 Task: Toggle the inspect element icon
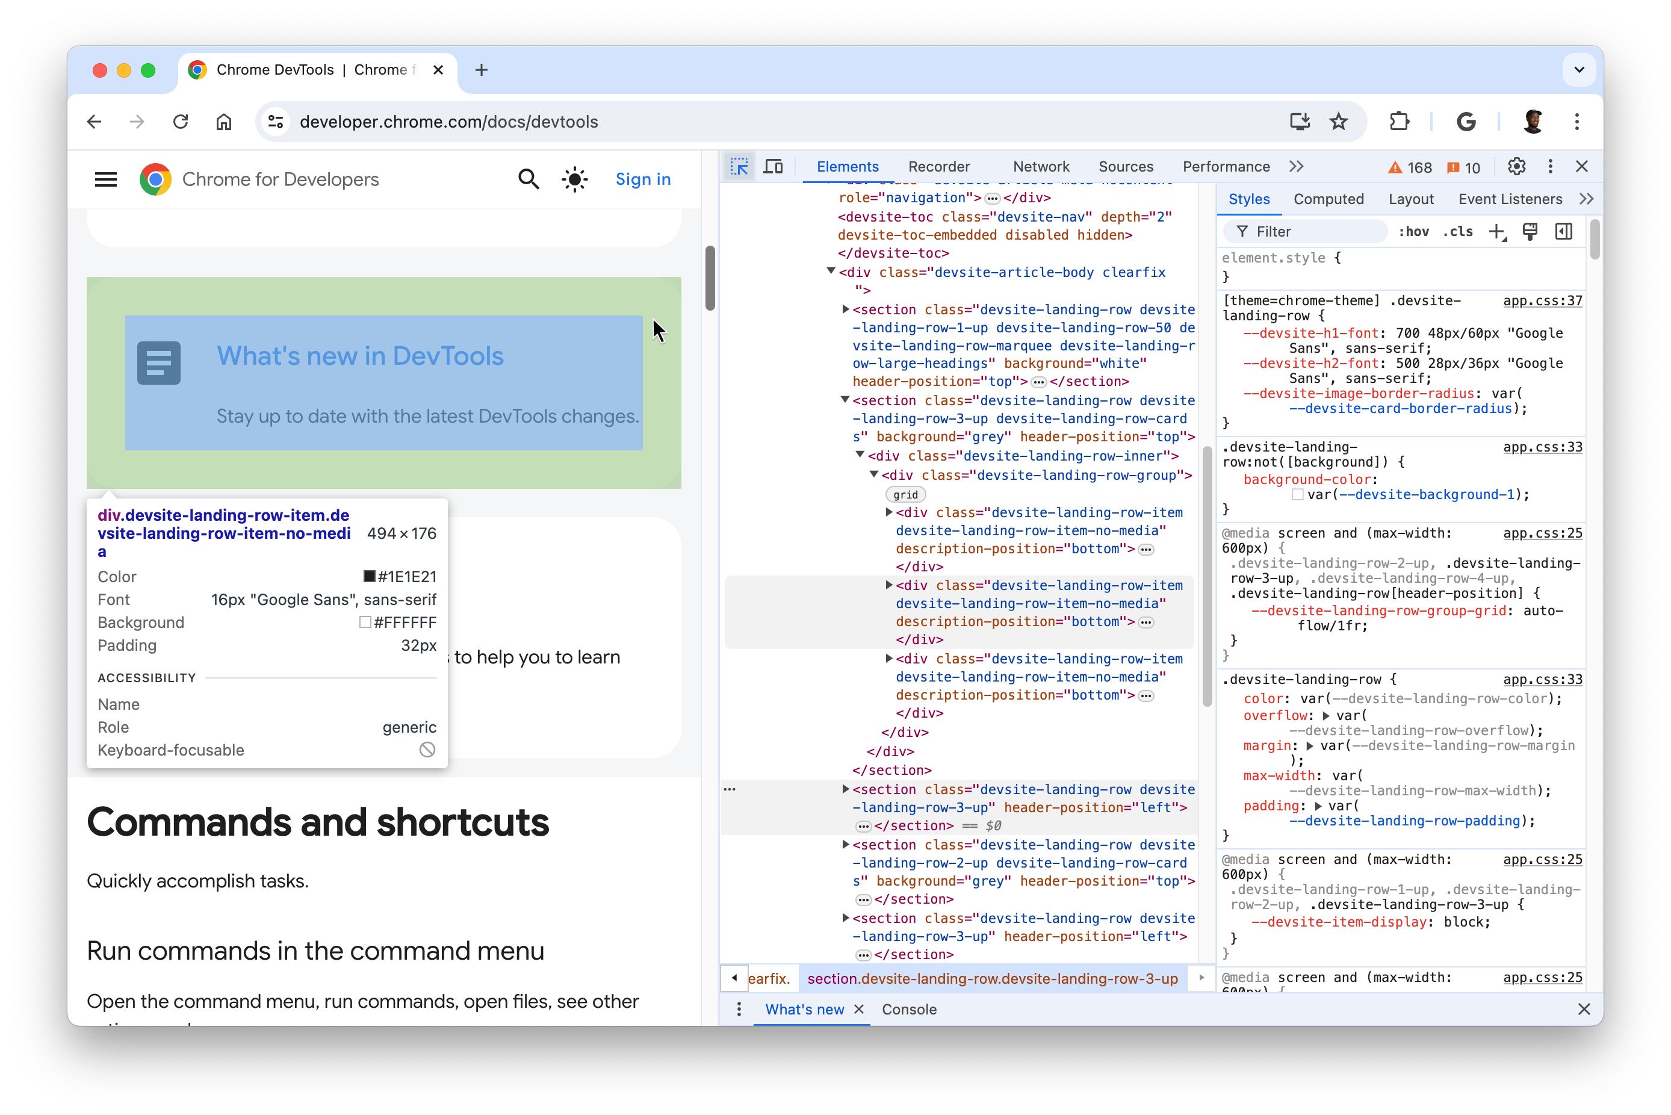pos(738,166)
